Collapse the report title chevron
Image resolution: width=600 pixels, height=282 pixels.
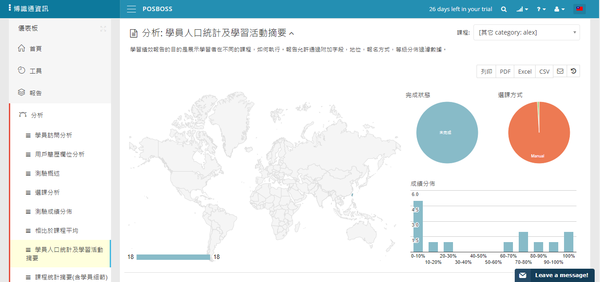click(x=292, y=33)
